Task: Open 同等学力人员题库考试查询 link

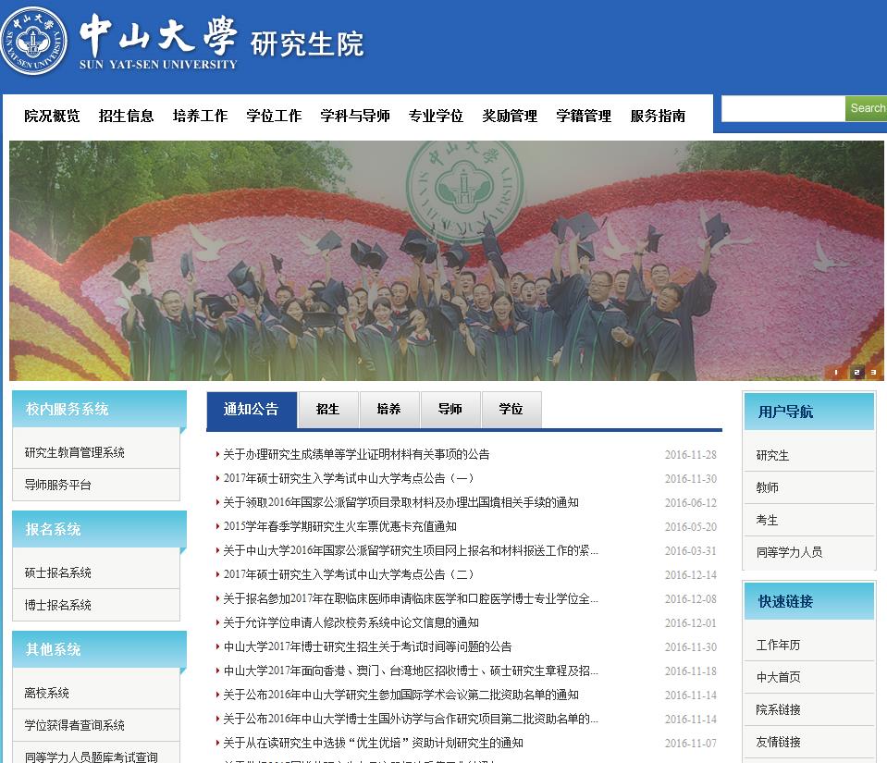Action: (91, 757)
